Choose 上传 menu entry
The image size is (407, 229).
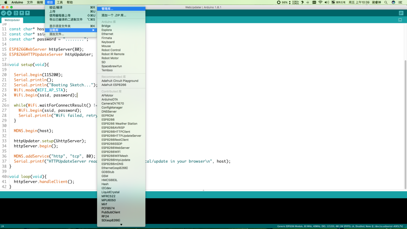[71, 11]
